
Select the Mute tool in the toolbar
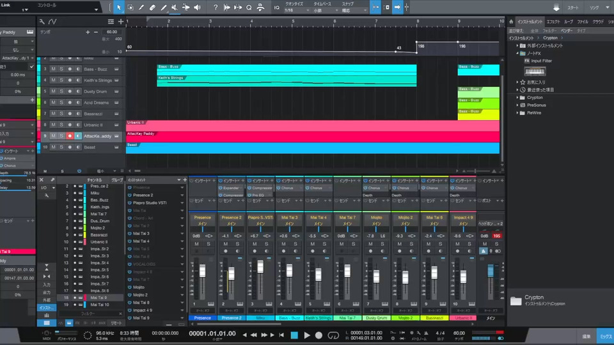point(174,8)
